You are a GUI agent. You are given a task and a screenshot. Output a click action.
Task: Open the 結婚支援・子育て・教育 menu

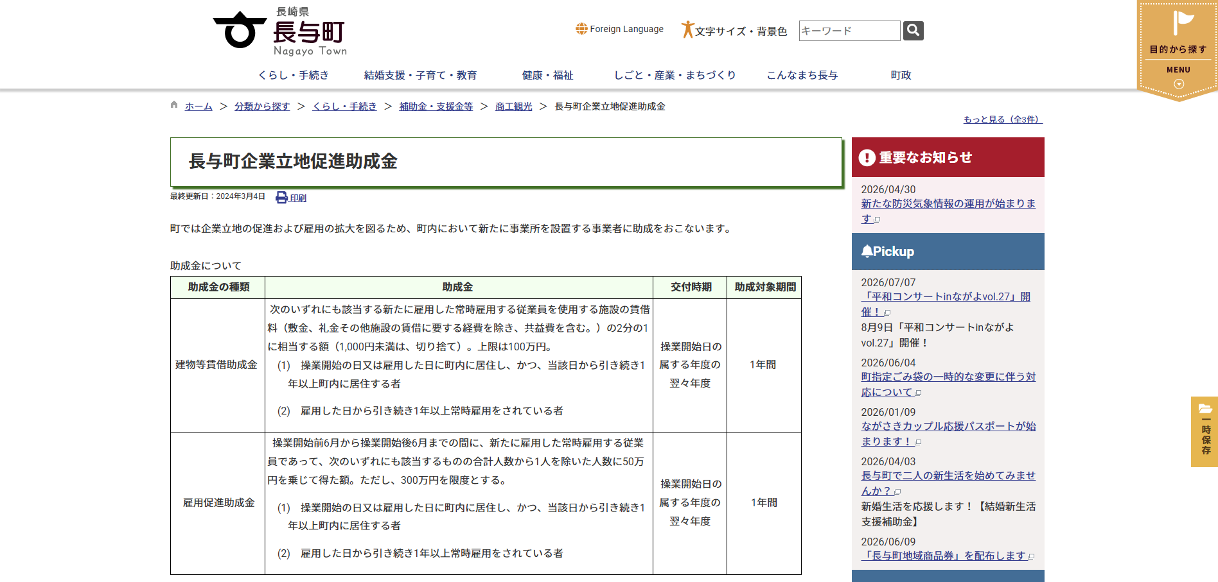[x=420, y=75]
